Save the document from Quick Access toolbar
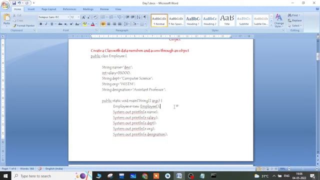Viewport: 320px width, 180px height. click(x=14, y=3)
